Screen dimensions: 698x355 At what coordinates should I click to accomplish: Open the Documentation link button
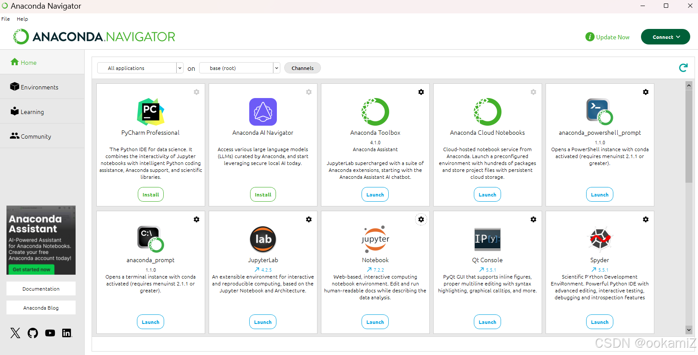click(41, 289)
